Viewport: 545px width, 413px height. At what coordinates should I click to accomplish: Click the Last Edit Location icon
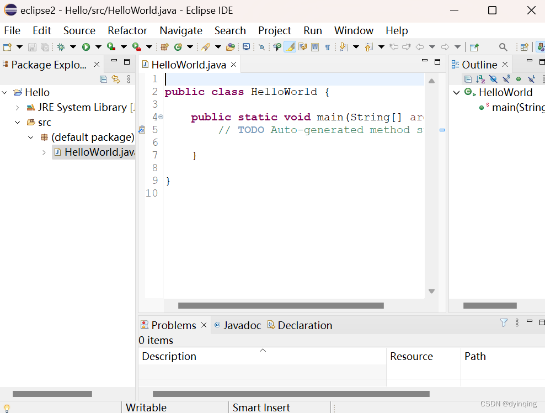coord(394,46)
